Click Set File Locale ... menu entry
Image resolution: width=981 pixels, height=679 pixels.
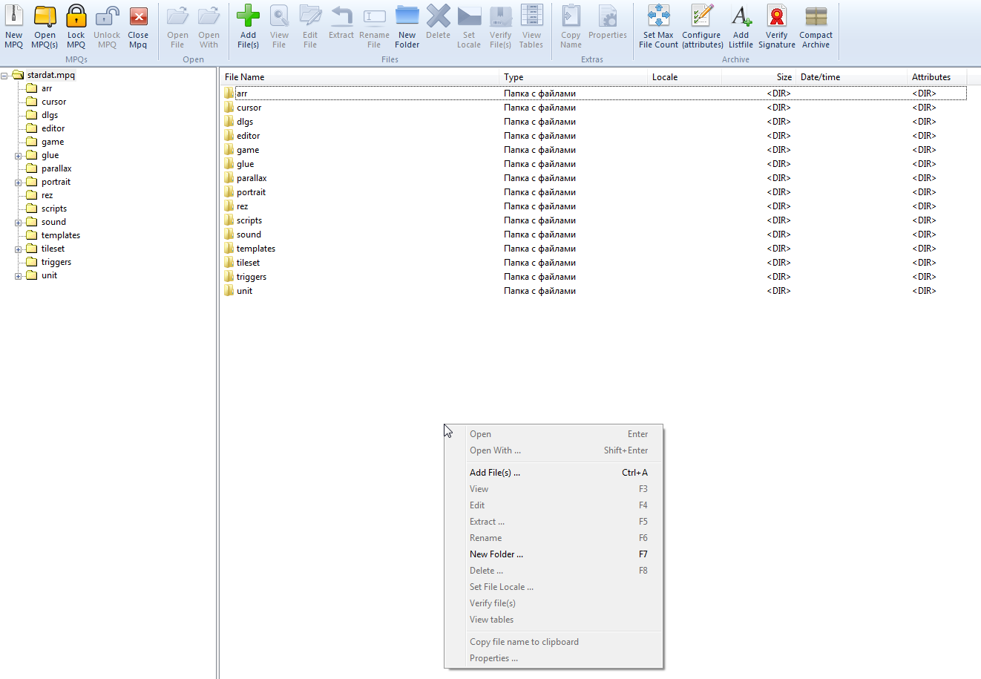(x=554, y=587)
